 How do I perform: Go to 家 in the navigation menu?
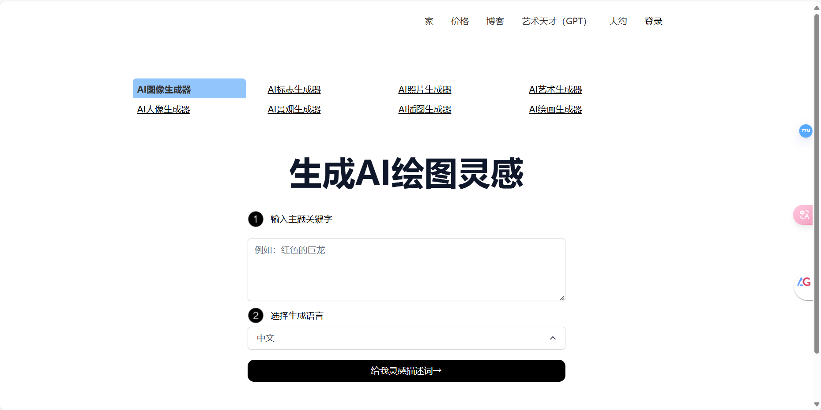428,21
